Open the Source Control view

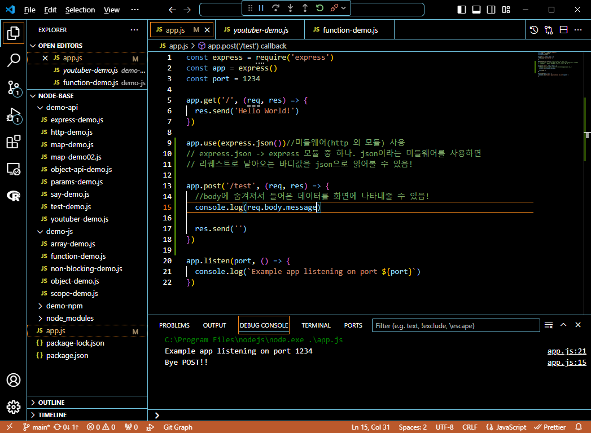click(x=14, y=88)
